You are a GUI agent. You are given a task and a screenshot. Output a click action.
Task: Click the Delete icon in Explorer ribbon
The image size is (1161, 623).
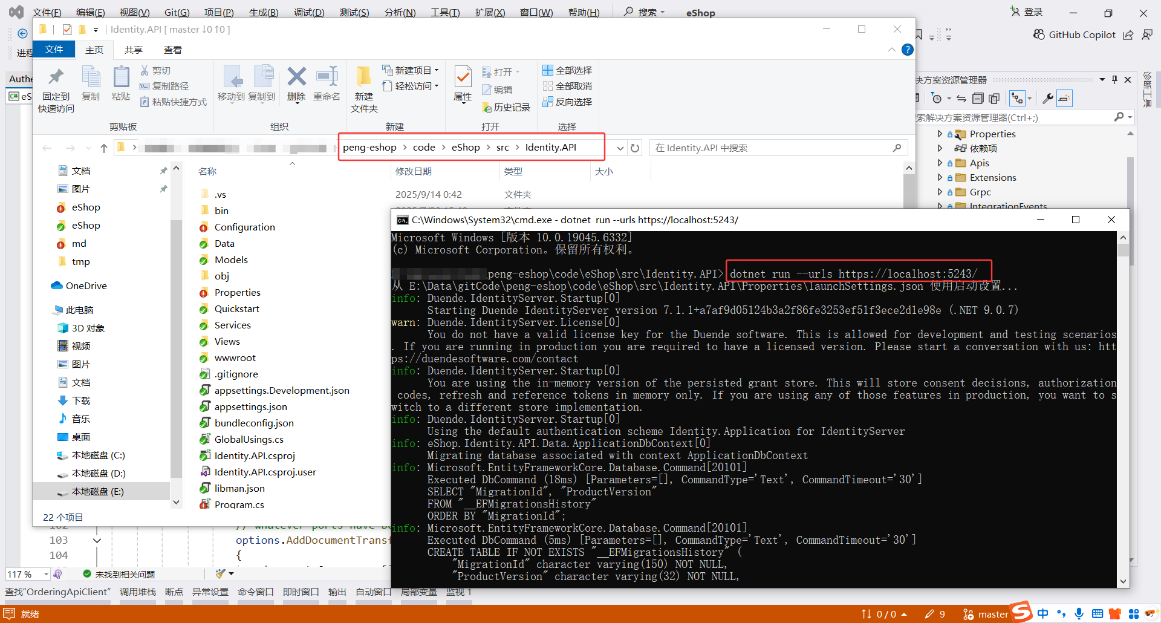coord(296,83)
